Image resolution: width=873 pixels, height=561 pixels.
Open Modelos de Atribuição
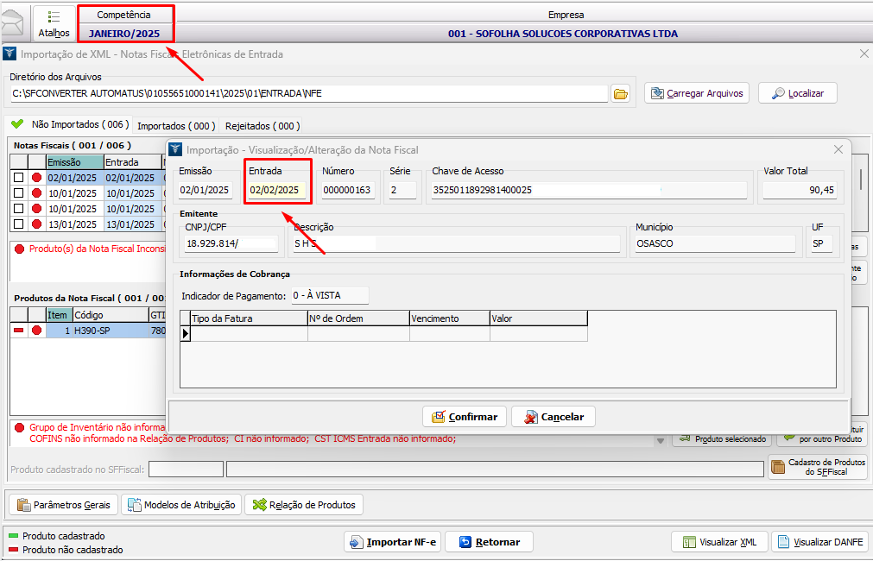pos(180,505)
